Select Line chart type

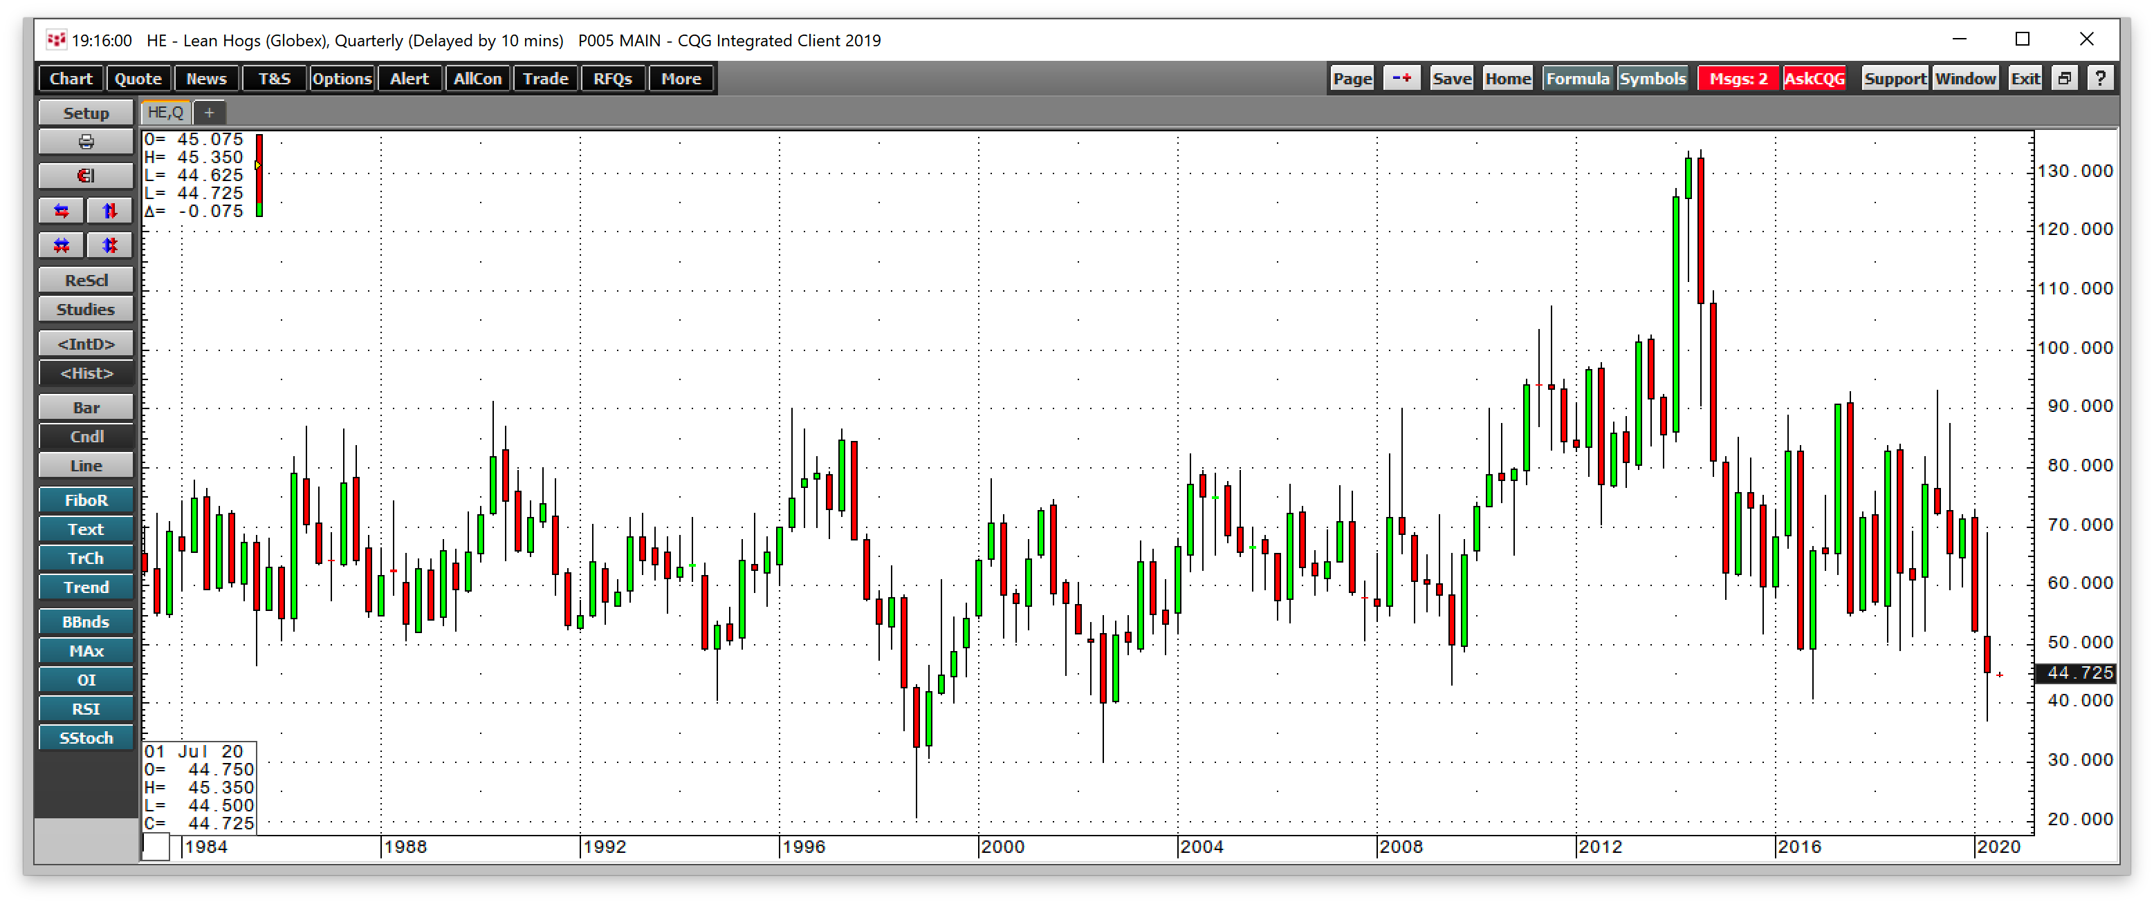[x=85, y=465]
